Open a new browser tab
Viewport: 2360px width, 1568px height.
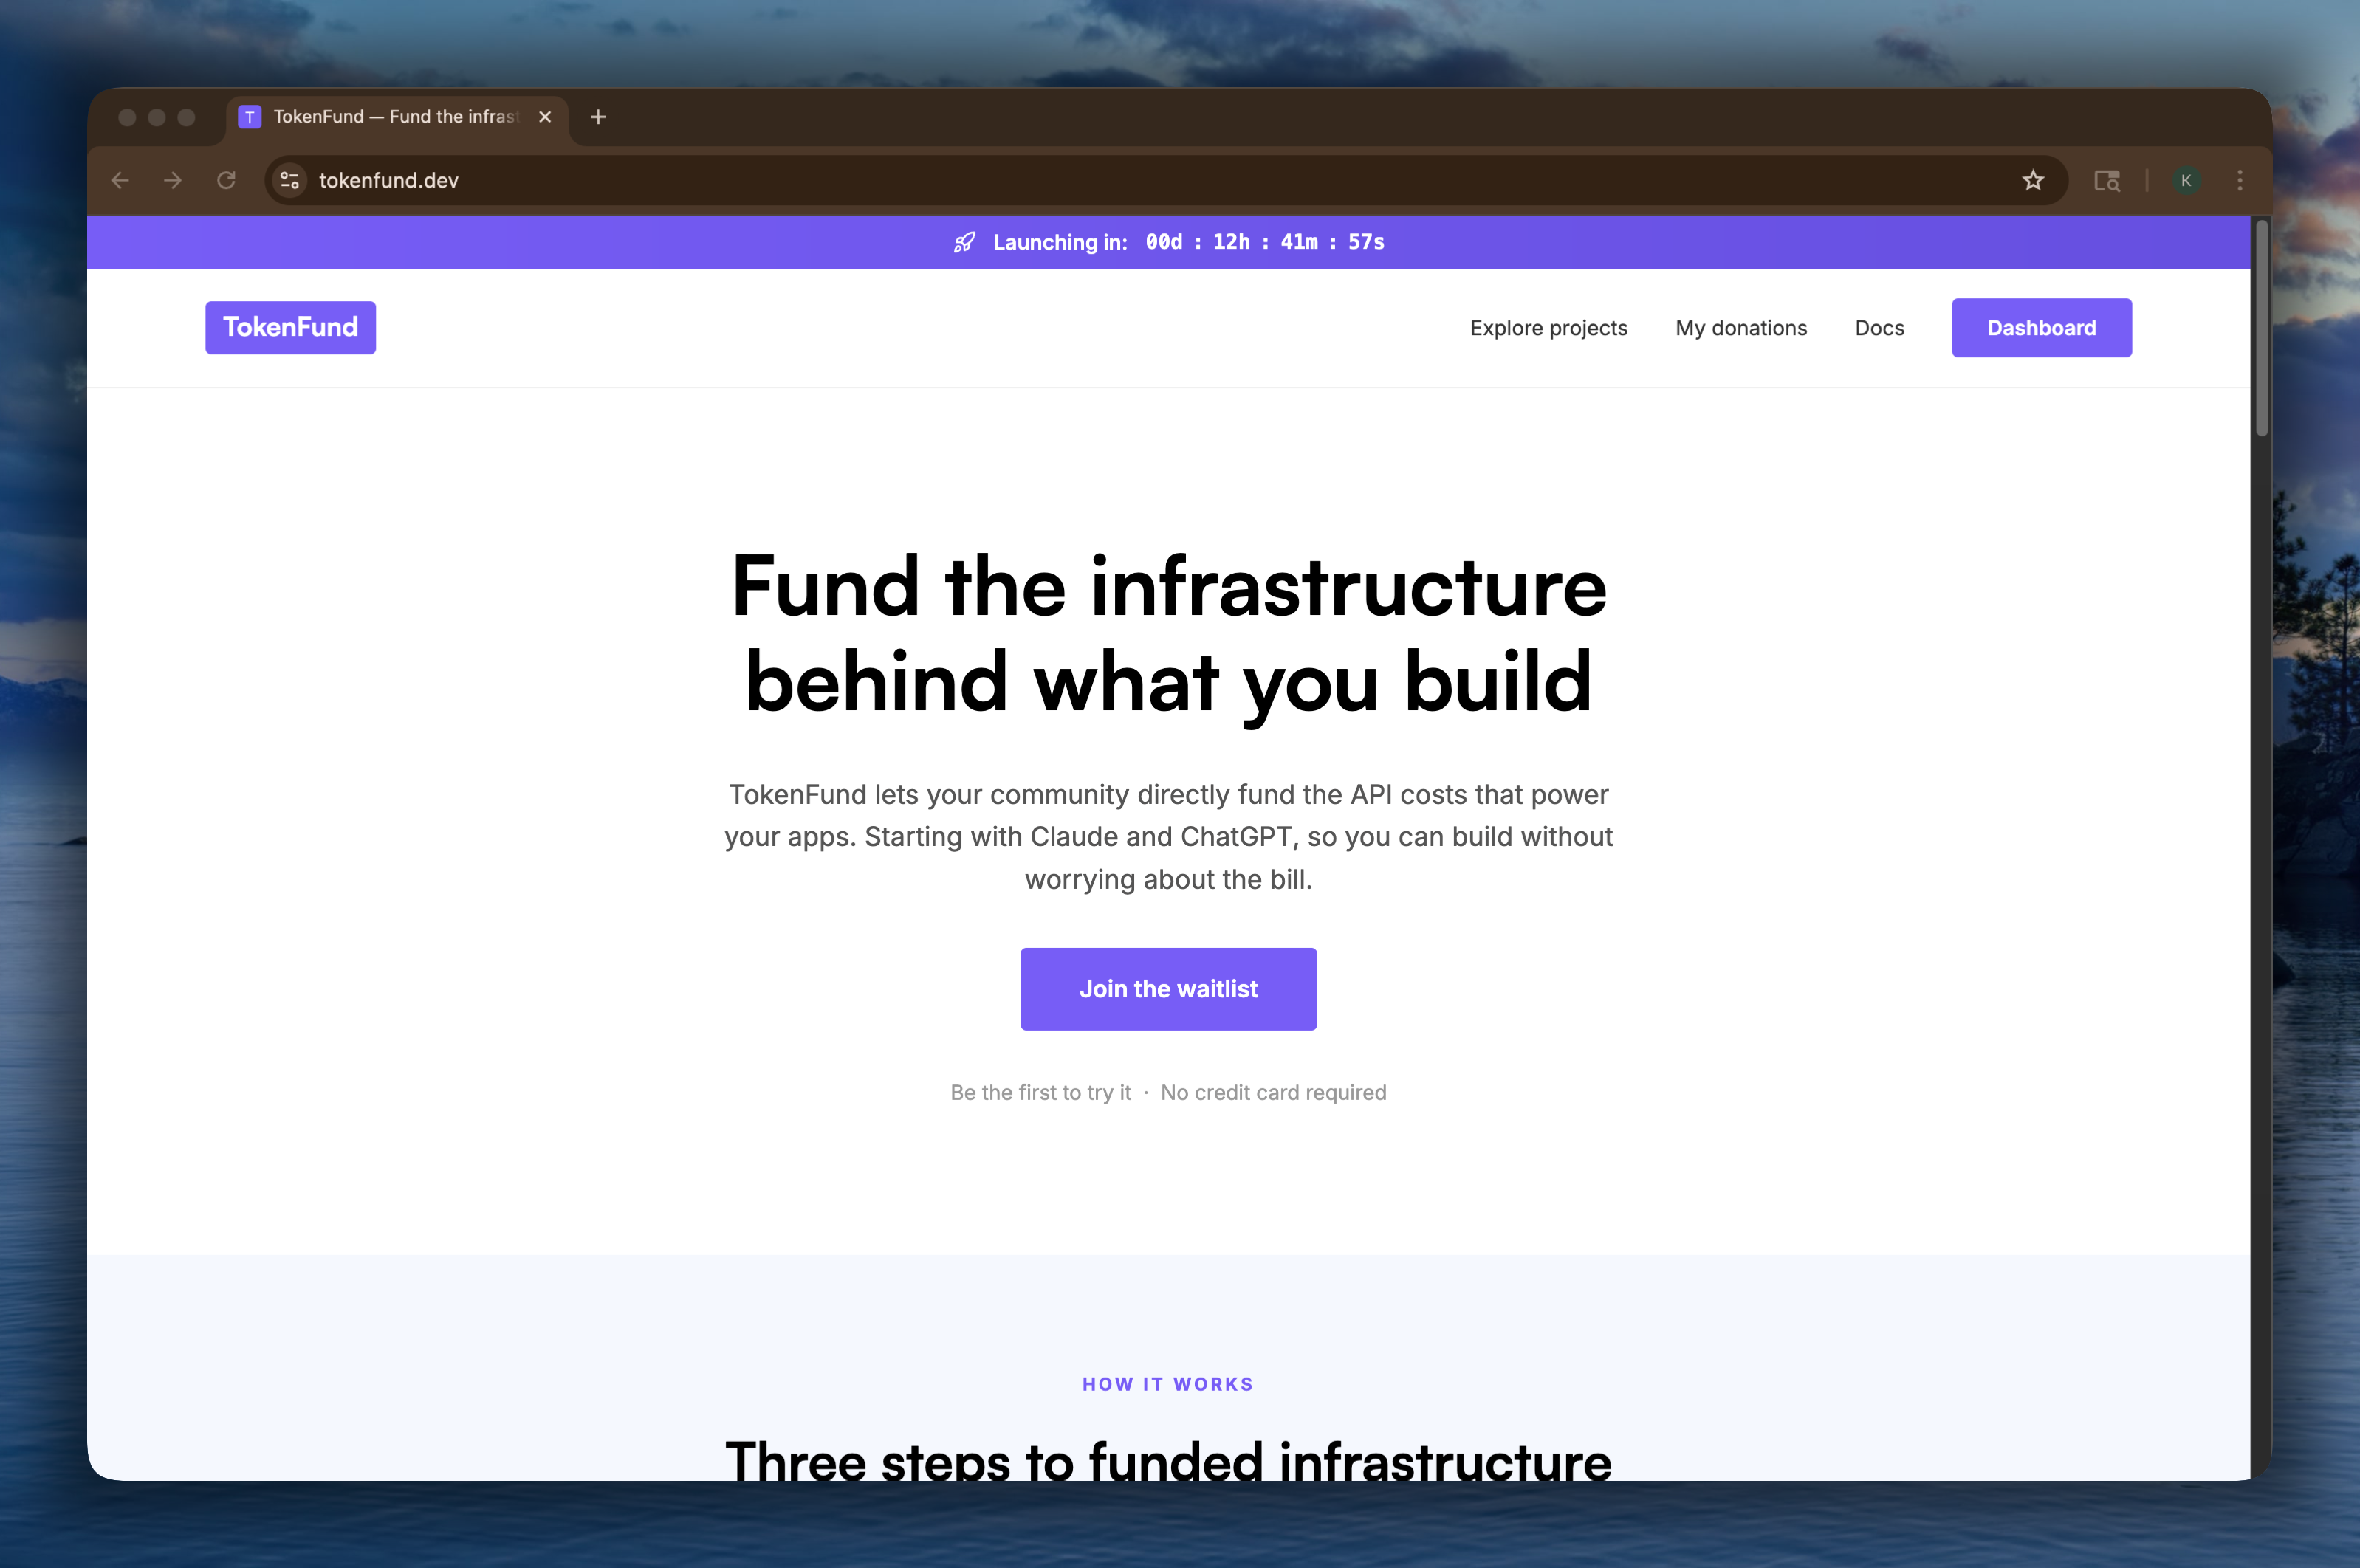click(x=598, y=117)
